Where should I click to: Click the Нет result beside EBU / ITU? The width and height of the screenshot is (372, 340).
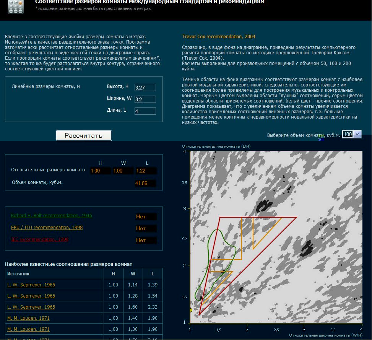coord(146,229)
